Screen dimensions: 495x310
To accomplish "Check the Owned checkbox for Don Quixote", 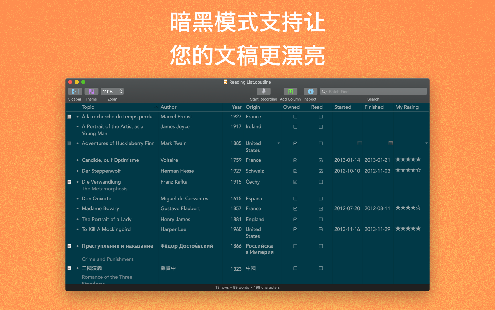I will click(x=295, y=198).
